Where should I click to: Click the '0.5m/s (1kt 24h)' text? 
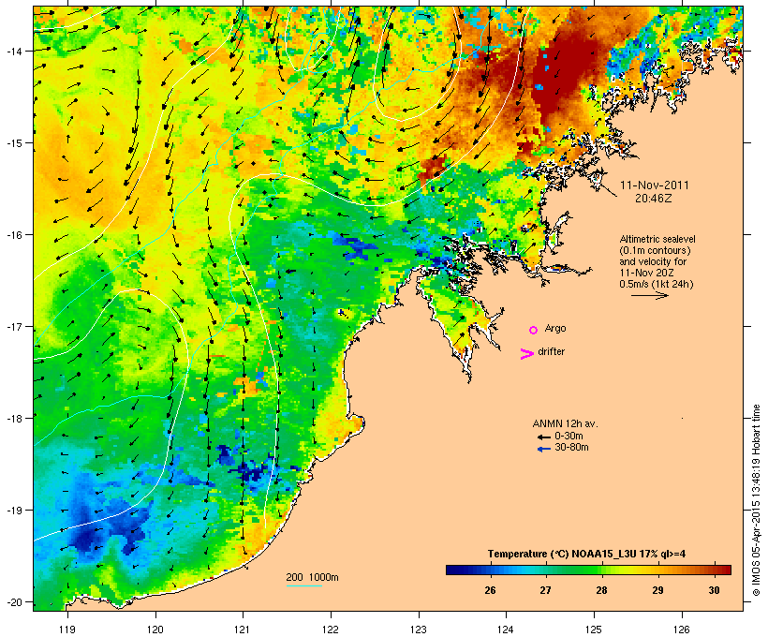pos(657,284)
